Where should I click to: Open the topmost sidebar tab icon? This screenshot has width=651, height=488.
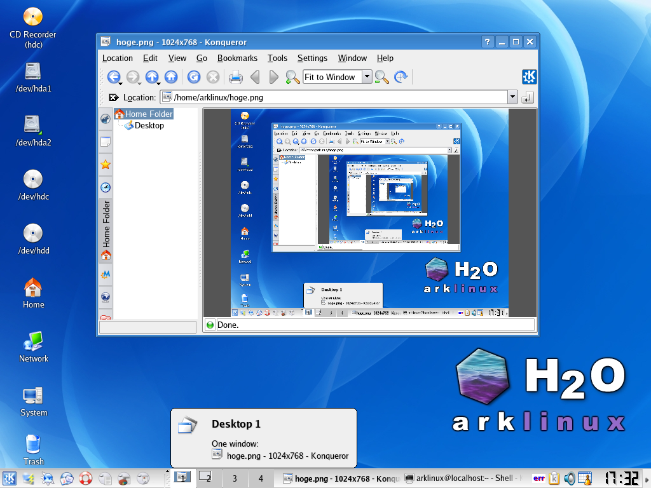pos(106,119)
